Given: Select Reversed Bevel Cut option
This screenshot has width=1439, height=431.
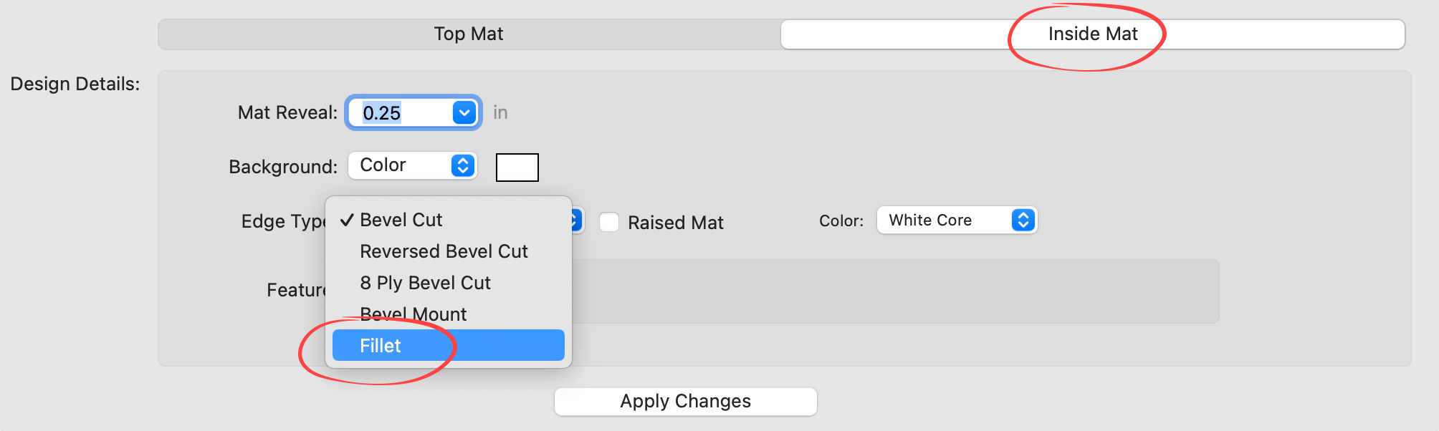Looking at the screenshot, I should coord(444,251).
